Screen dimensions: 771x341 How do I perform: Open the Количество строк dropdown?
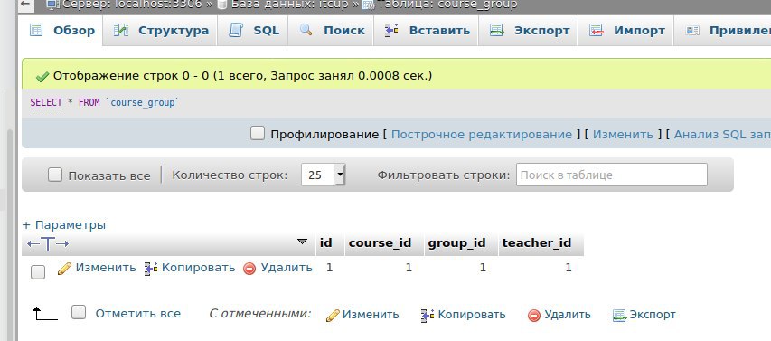[x=323, y=175]
